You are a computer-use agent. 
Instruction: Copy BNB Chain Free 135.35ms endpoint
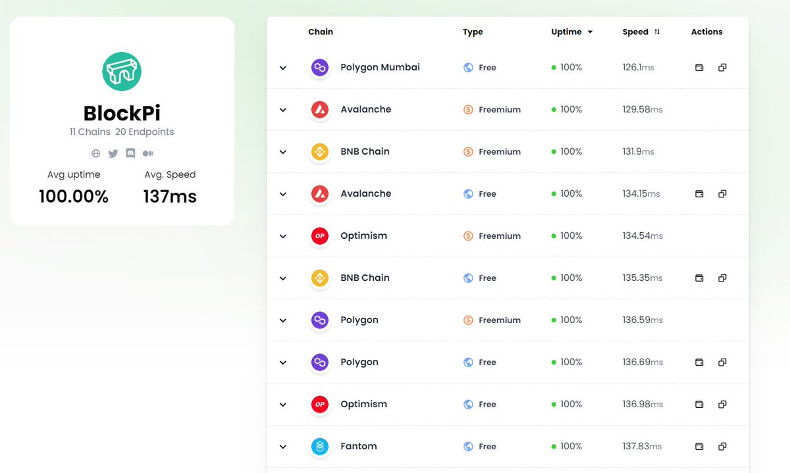click(x=722, y=278)
